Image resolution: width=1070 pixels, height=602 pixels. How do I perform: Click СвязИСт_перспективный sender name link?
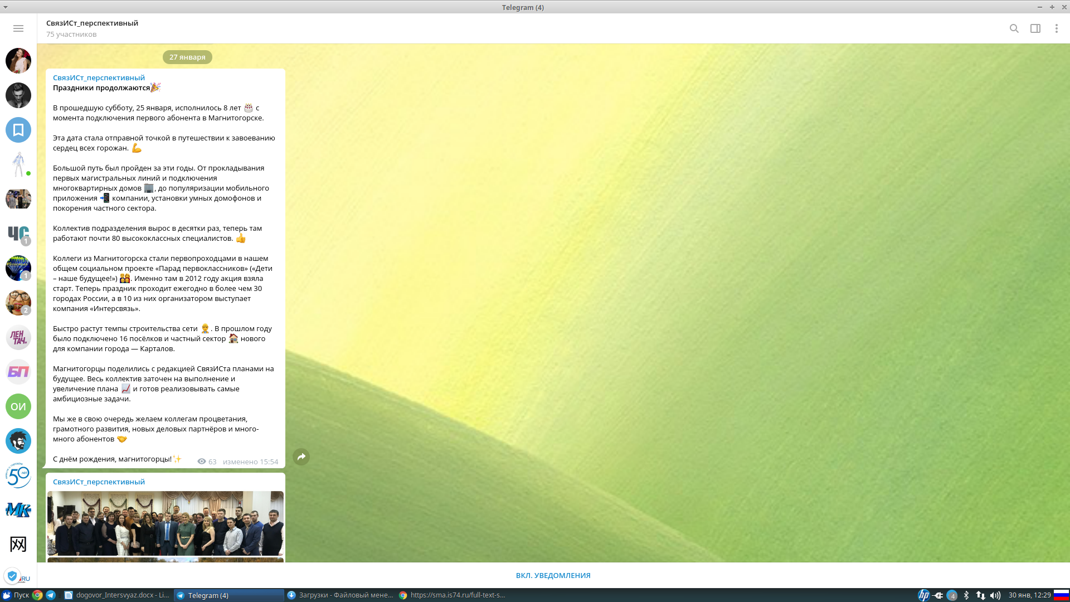(x=99, y=77)
